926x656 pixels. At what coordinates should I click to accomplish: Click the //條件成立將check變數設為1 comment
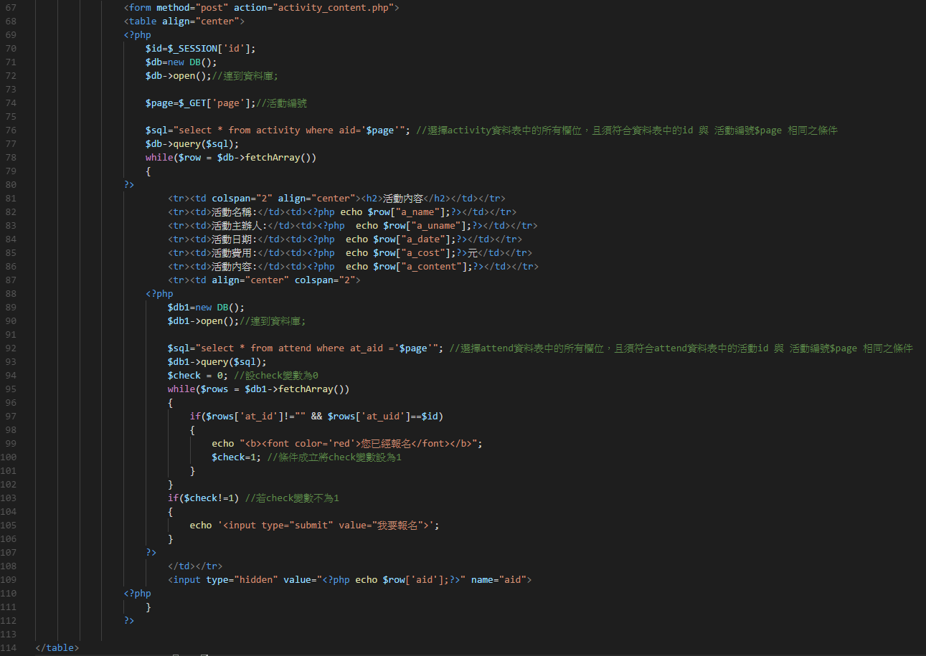334,457
